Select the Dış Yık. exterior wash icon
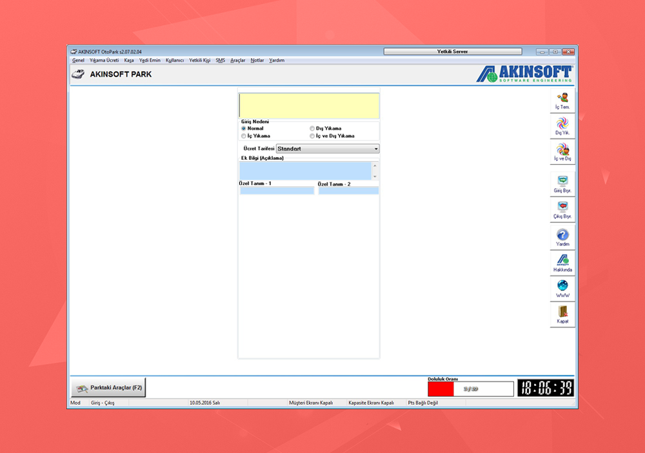This screenshot has height=453, width=645. (x=562, y=126)
